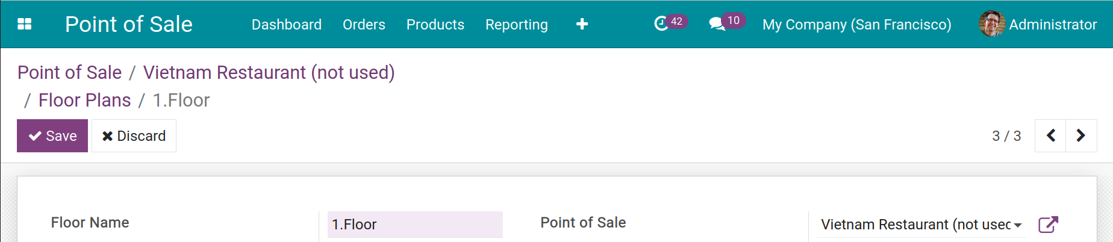Image resolution: width=1113 pixels, height=242 pixels.
Task: Open the Orders menu
Action: coord(364,25)
